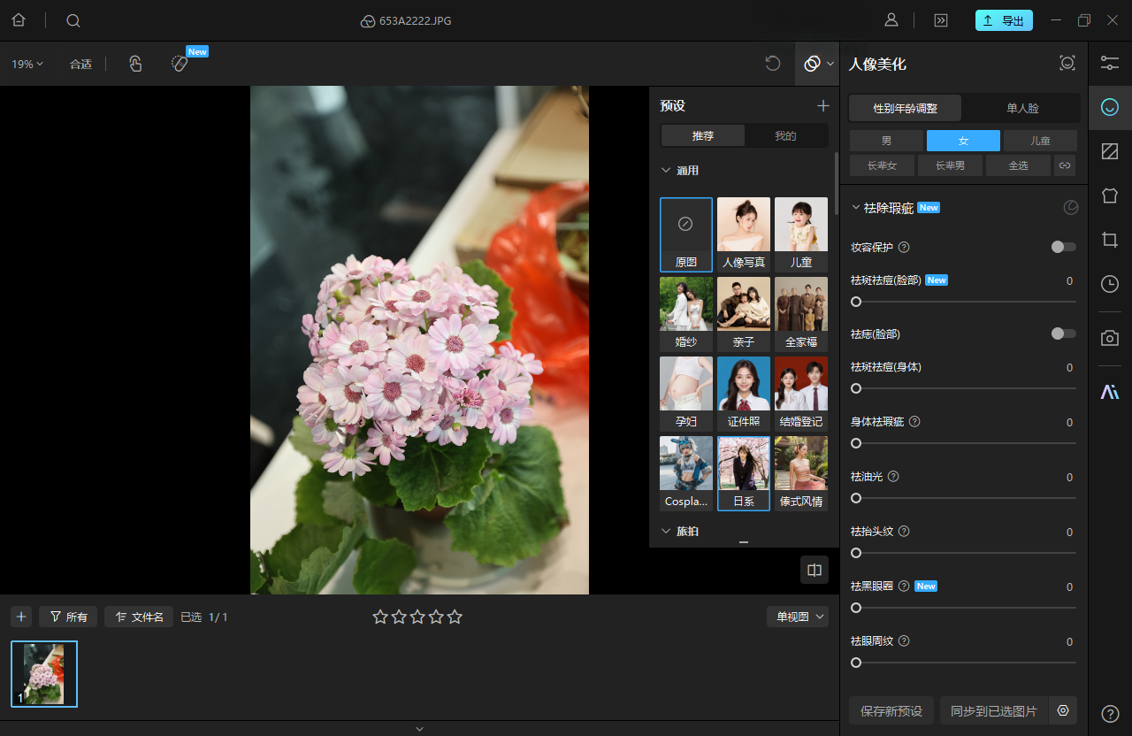Switch to the 单人脸 tab
The height and width of the screenshot is (736, 1132).
click(1022, 108)
